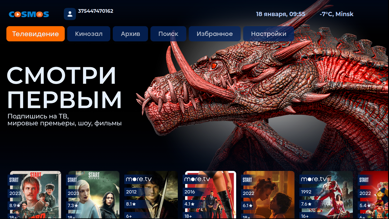Open the Избранное tab
This screenshot has width=389, height=219.
pos(215,34)
